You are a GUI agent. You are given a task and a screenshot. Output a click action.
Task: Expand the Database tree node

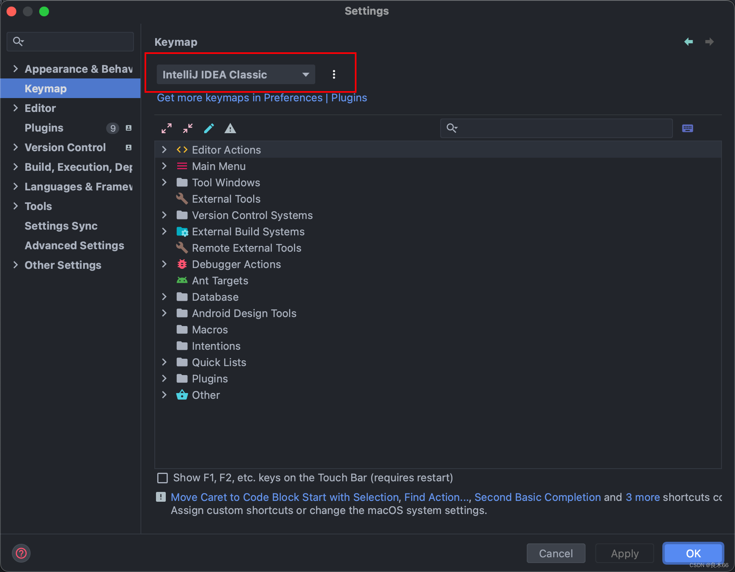coord(164,297)
